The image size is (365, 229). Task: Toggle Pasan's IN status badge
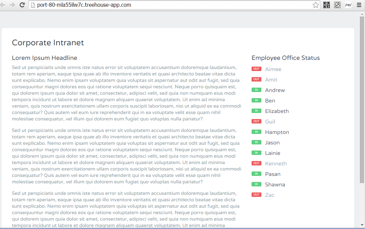[x=256, y=174]
